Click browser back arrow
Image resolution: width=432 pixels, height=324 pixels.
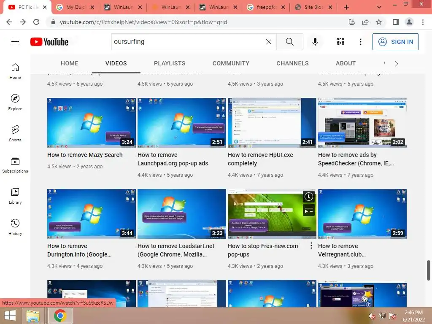tap(9, 22)
